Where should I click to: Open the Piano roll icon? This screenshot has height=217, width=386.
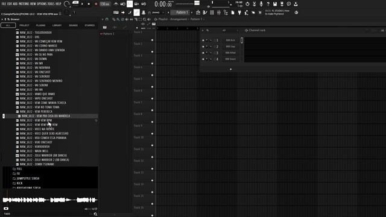[205, 12]
